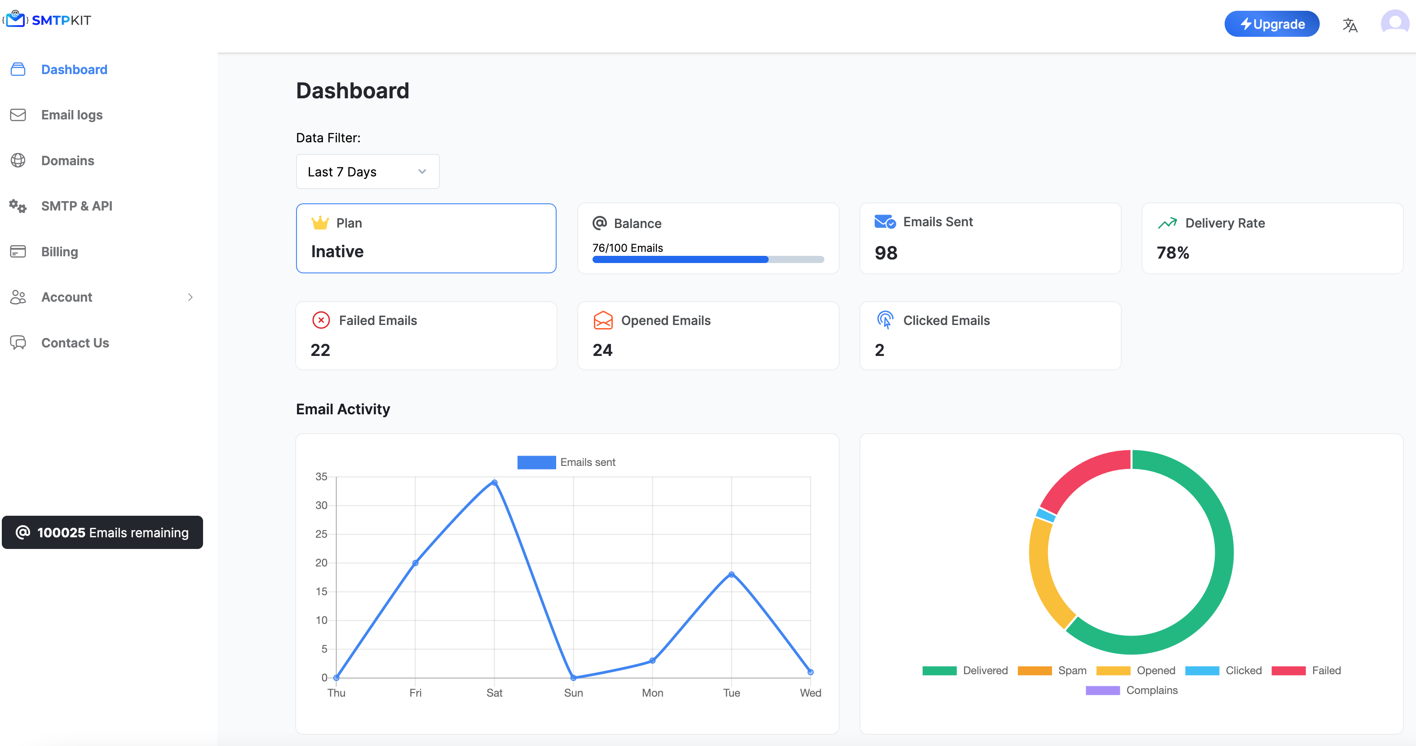Open Billing menu item

(x=59, y=252)
